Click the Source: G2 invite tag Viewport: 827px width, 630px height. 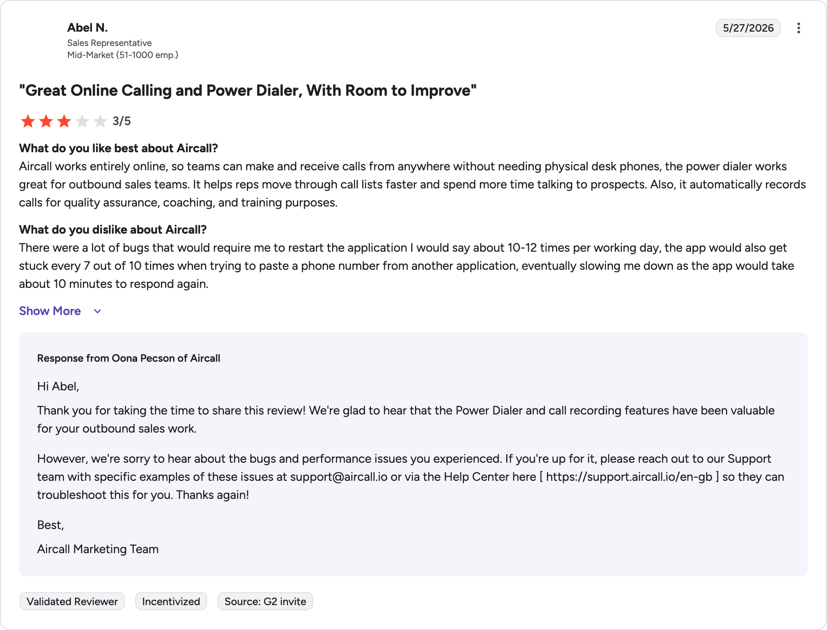(265, 601)
